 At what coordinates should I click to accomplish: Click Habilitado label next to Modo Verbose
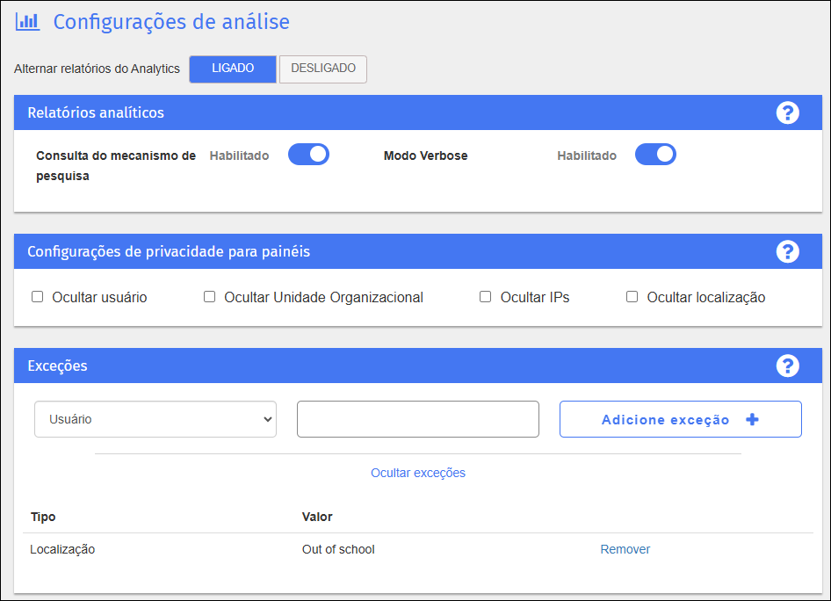click(x=587, y=156)
